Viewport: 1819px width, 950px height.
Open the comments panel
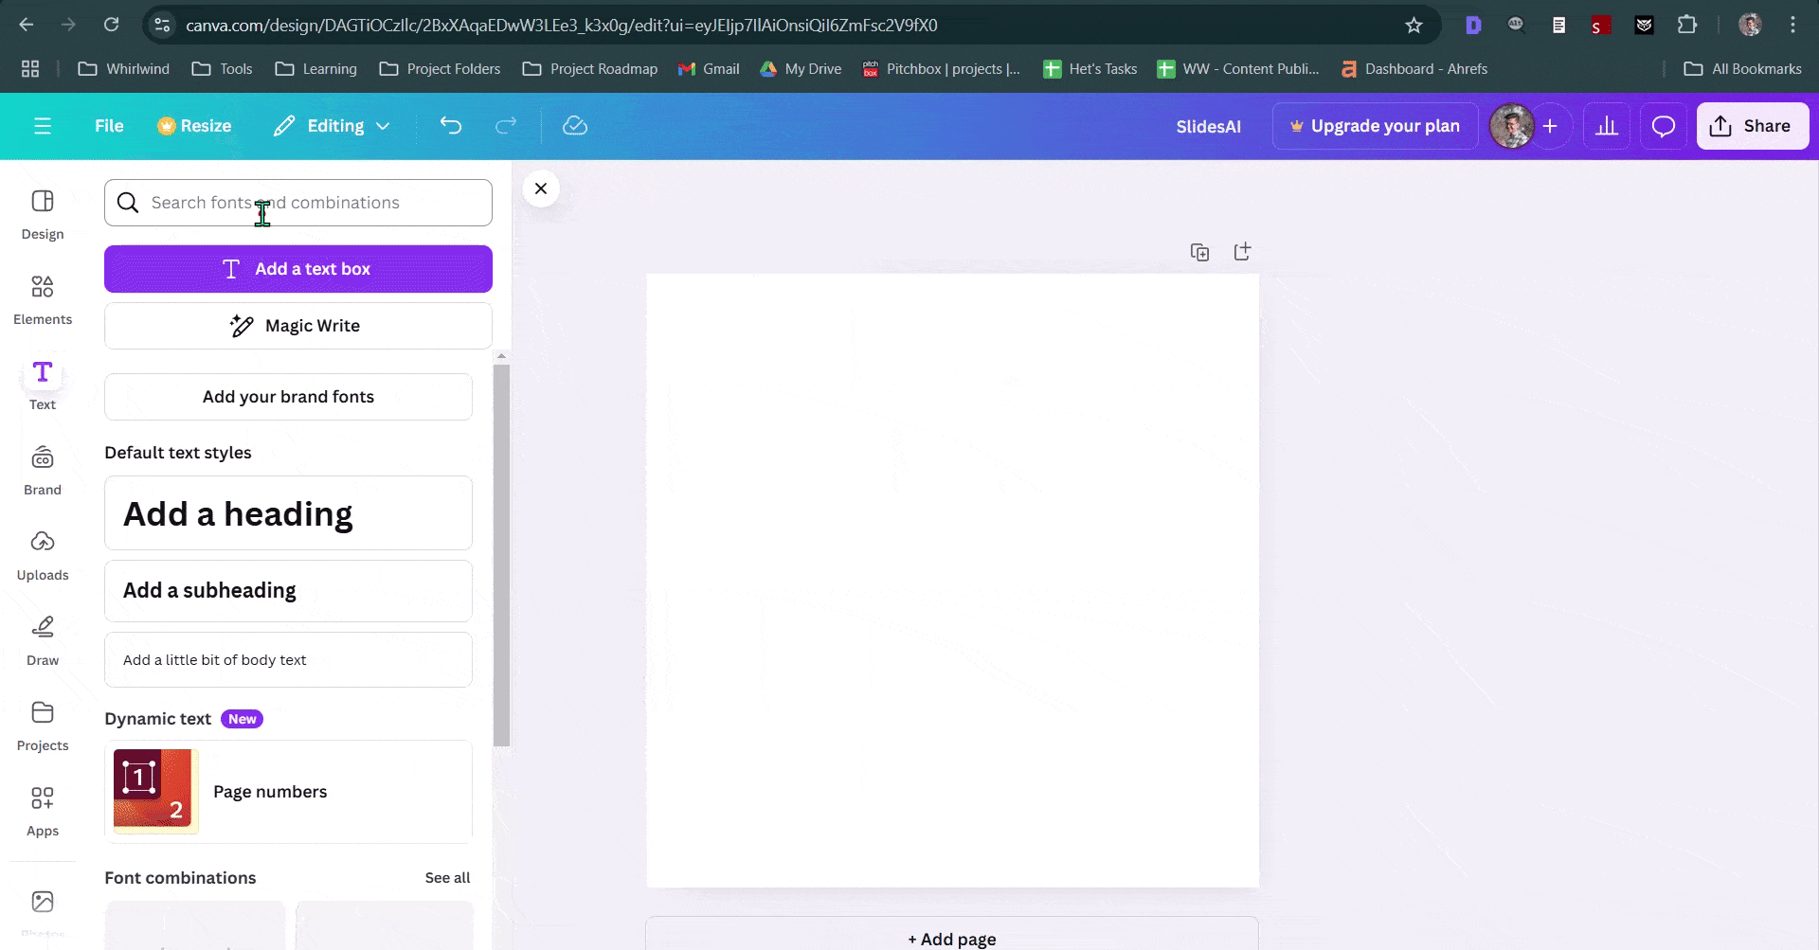click(1663, 125)
